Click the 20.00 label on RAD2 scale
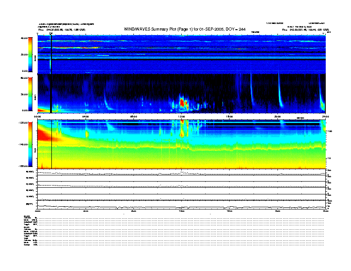Image resolution: width=351 pixels, height=271 pixels. click(24, 54)
